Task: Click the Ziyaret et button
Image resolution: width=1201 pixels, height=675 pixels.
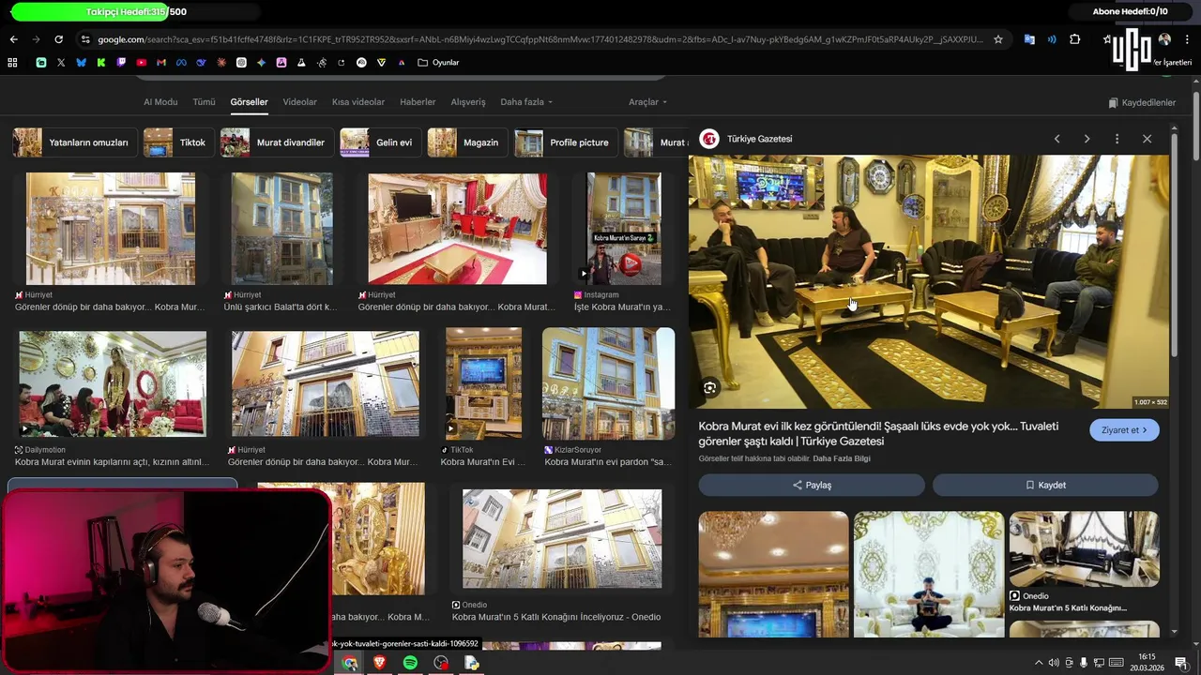Action: 1124,430
